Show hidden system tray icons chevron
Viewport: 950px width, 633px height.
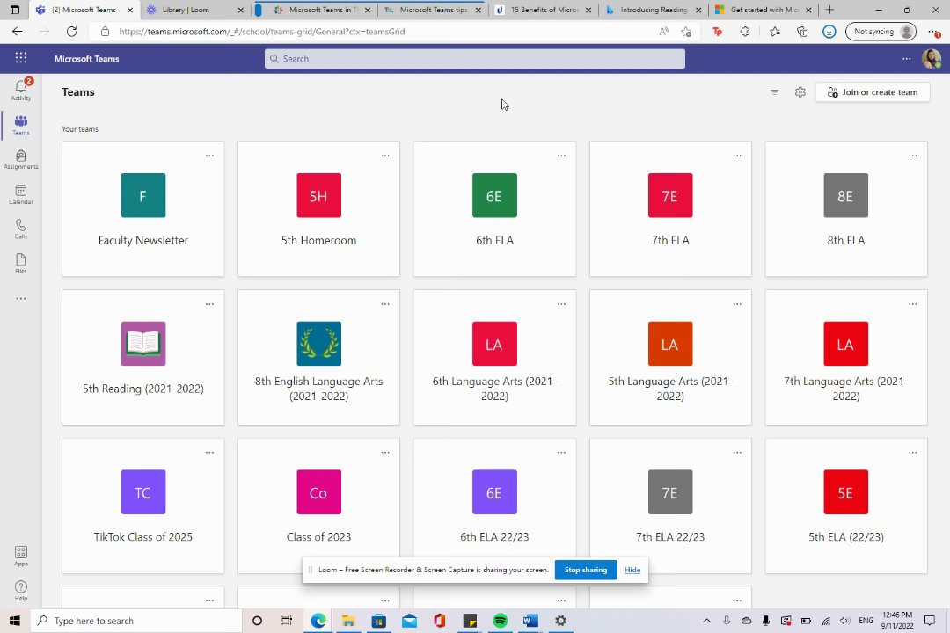point(706,621)
